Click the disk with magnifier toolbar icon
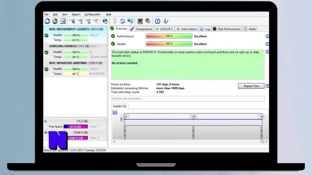Screen dimensions: 312x175 pyautogui.click(x=96, y=21)
